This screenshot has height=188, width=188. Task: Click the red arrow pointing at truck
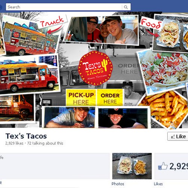click(x=55, y=30)
